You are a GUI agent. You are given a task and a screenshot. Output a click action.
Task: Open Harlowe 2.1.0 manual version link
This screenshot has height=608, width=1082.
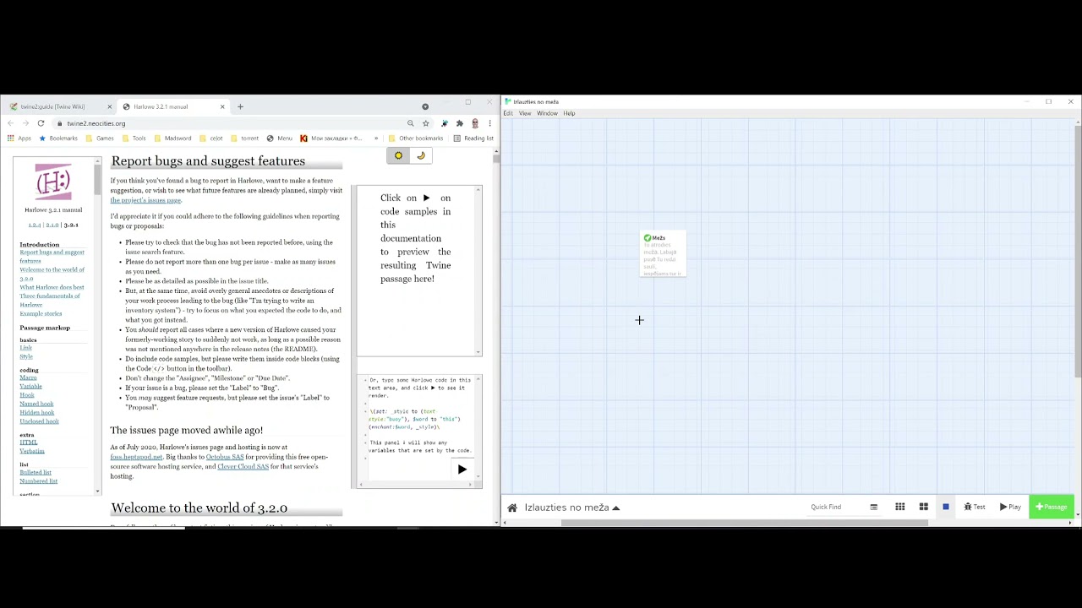(x=52, y=225)
